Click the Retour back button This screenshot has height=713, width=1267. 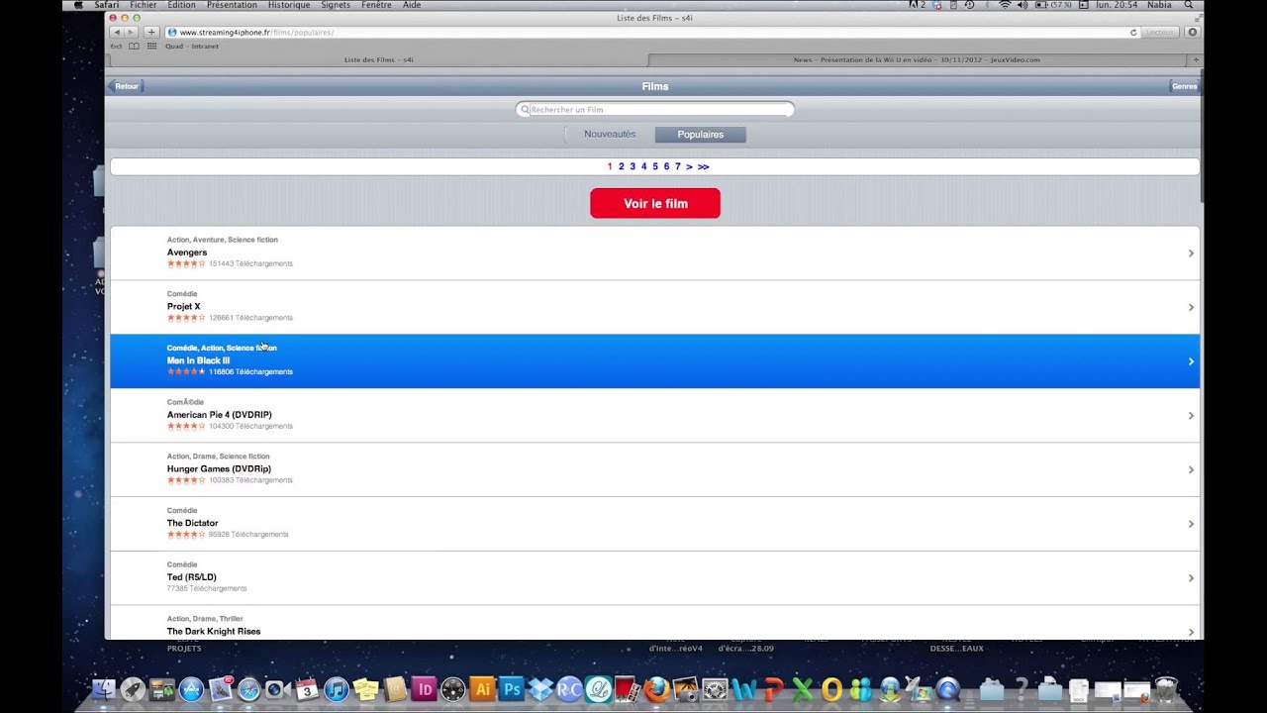click(126, 86)
